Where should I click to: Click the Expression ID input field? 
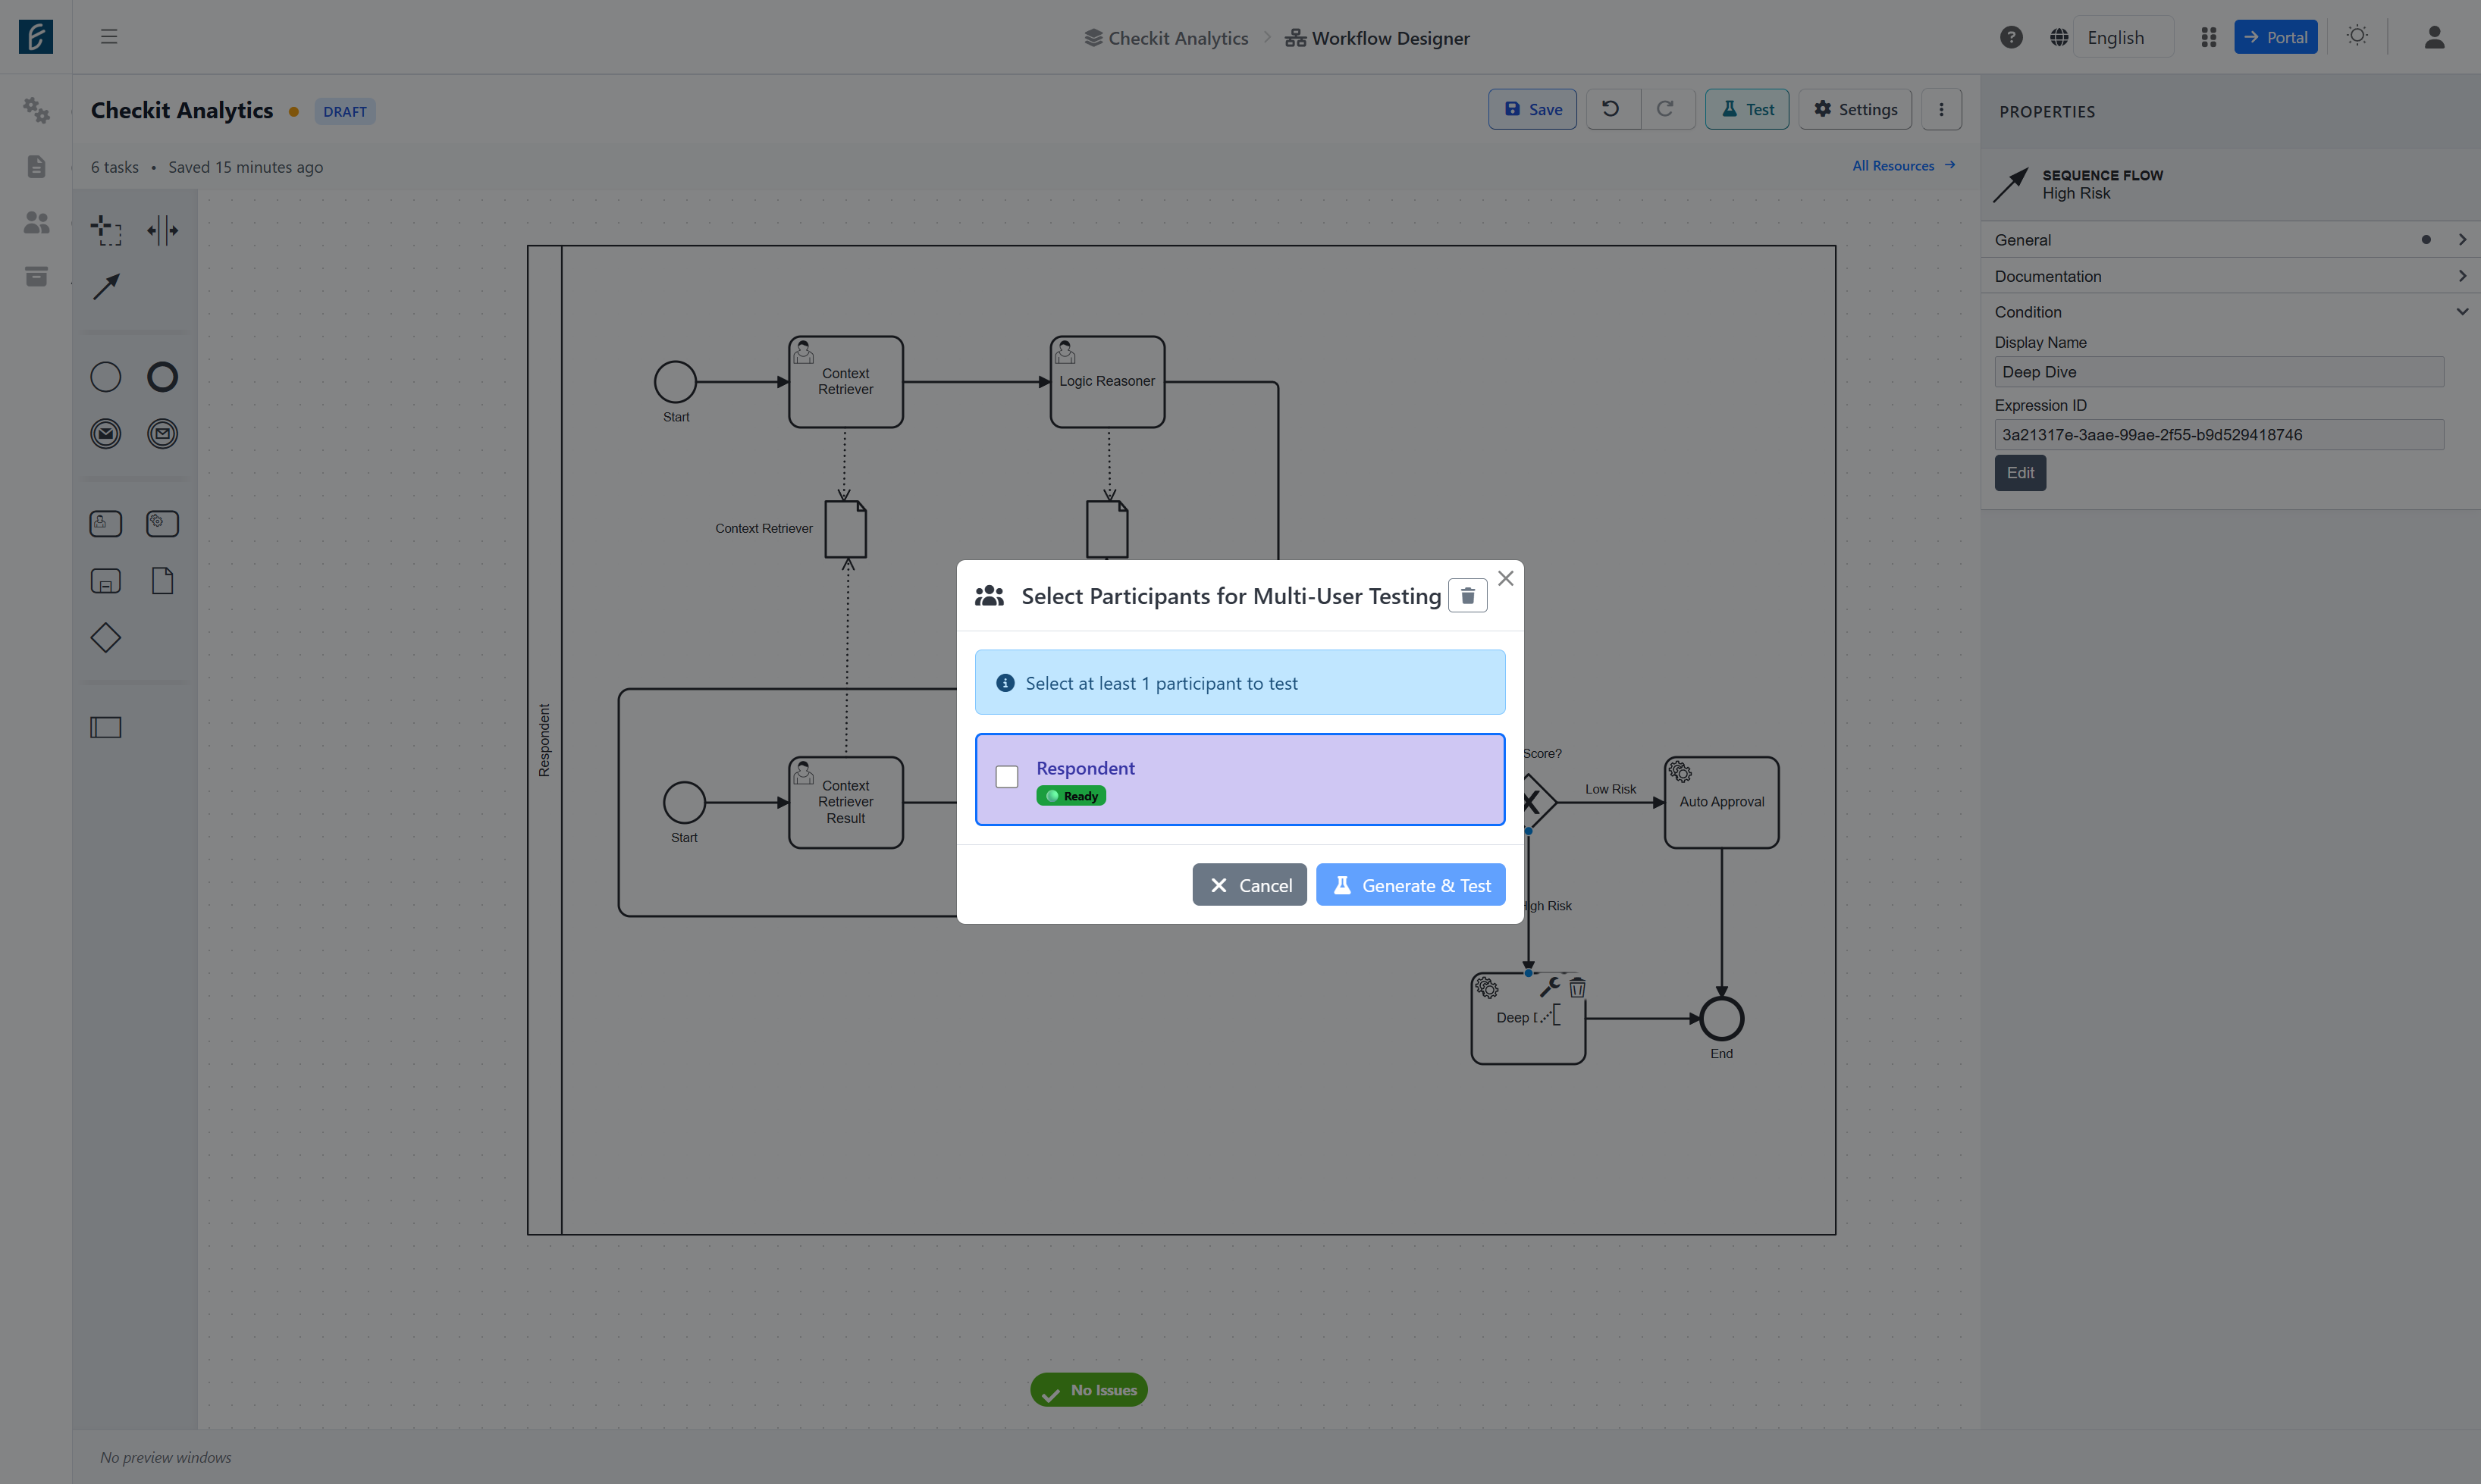[2218, 435]
